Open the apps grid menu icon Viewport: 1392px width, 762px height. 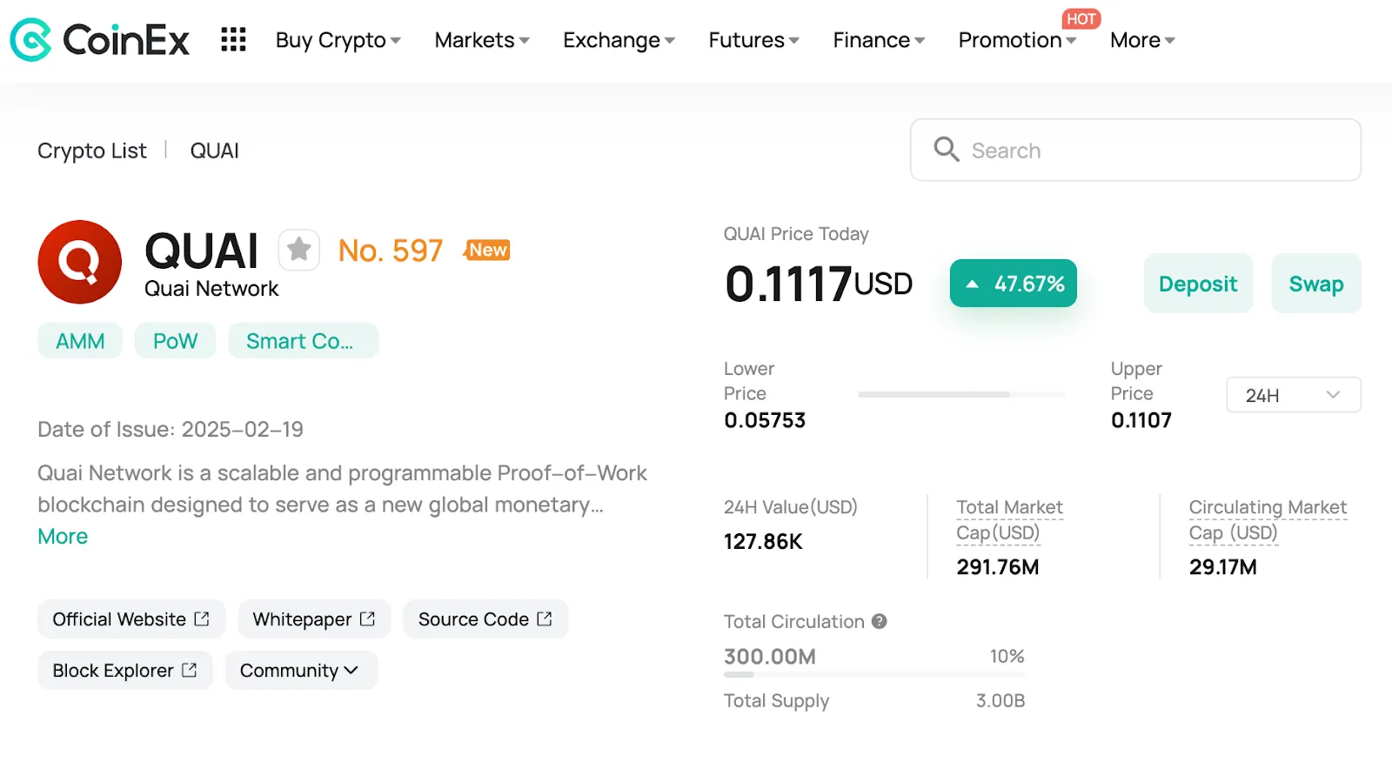point(233,40)
